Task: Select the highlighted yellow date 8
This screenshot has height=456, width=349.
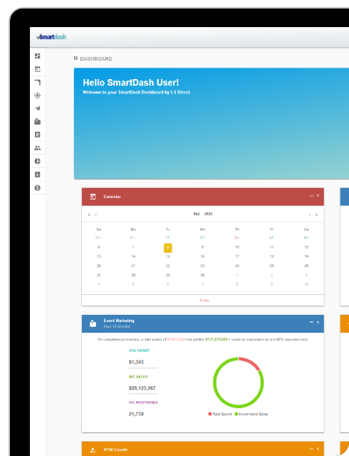Action: [x=168, y=248]
